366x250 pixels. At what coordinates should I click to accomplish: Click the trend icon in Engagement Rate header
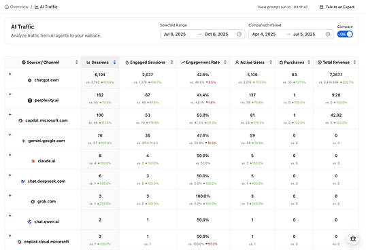(x=183, y=62)
